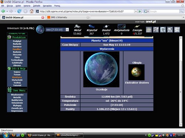Click the Firefox home icon
The width and height of the screenshot is (185, 138).
[31, 11]
